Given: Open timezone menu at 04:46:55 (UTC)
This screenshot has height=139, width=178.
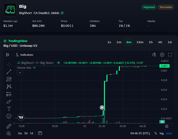Looking at the screenshot, I should click(140, 133).
